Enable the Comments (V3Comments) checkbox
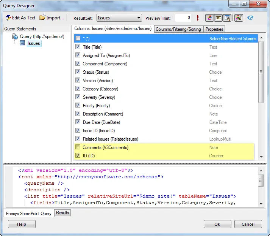Image resolution: width=270 pixels, height=236 pixels. [78, 147]
